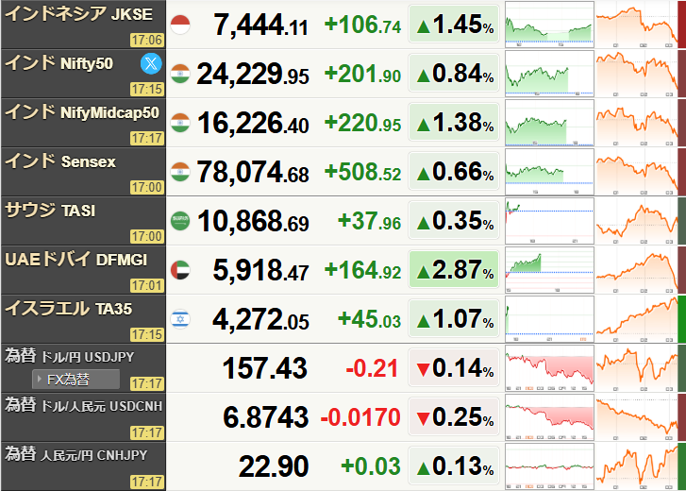Open the DFMGI orange long-term chart
The height and width of the screenshot is (491, 686).
point(637,270)
